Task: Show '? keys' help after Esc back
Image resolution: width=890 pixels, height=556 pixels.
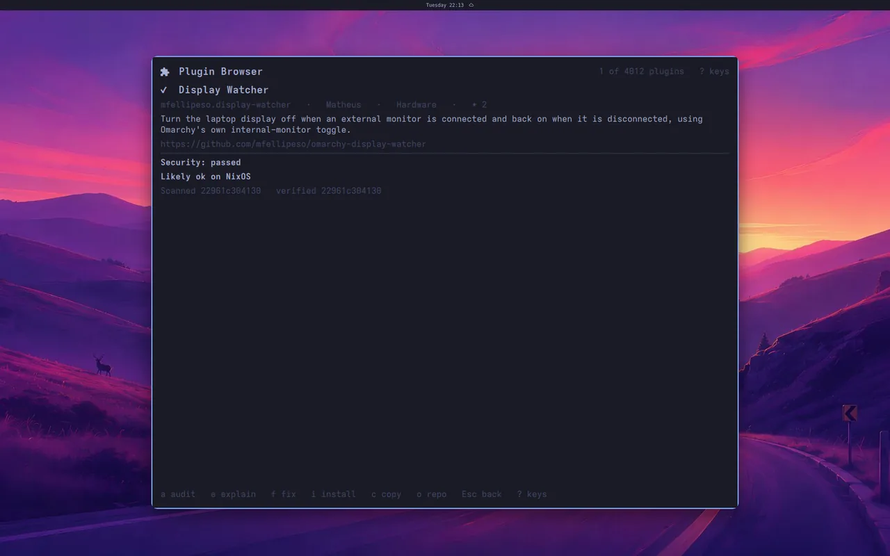Action: click(x=532, y=494)
